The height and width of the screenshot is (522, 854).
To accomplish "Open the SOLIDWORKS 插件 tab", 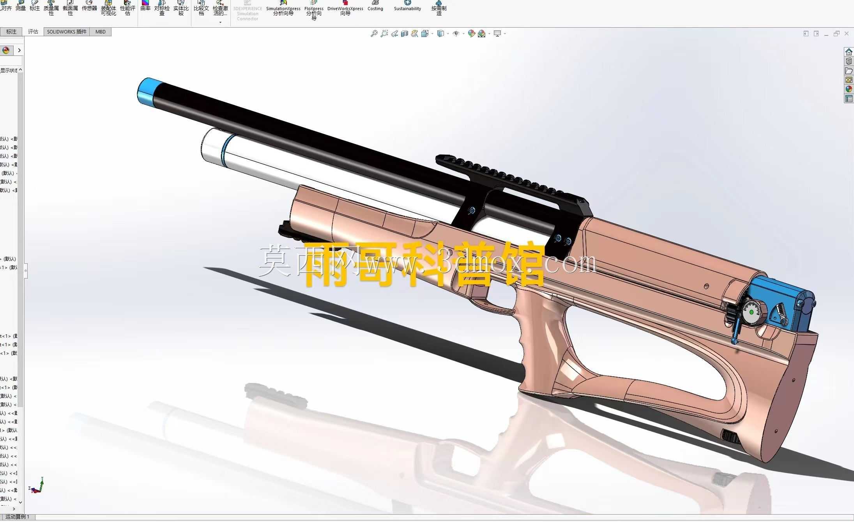I will point(67,32).
